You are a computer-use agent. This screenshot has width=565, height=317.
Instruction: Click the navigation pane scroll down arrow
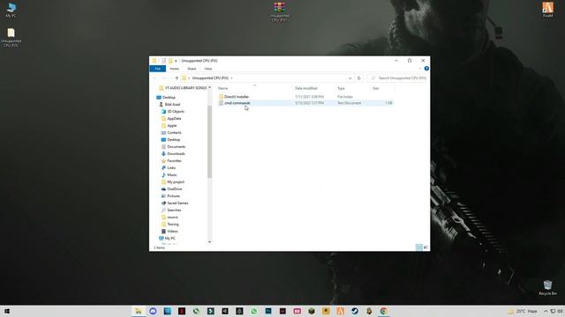(x=210, y=242)
